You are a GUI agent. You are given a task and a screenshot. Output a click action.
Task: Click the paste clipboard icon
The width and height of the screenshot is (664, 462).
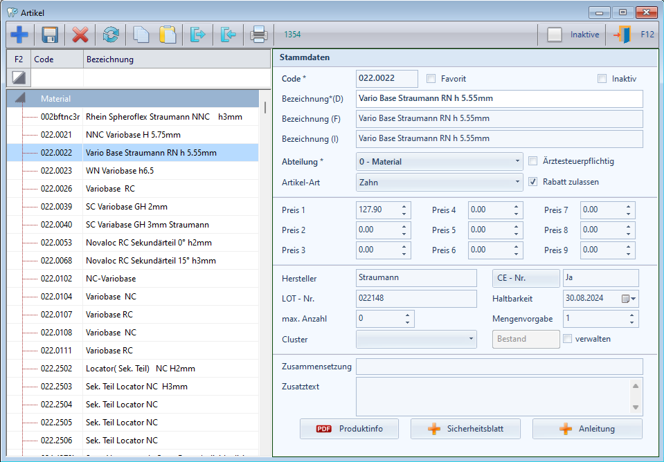[x=168, y=35]
